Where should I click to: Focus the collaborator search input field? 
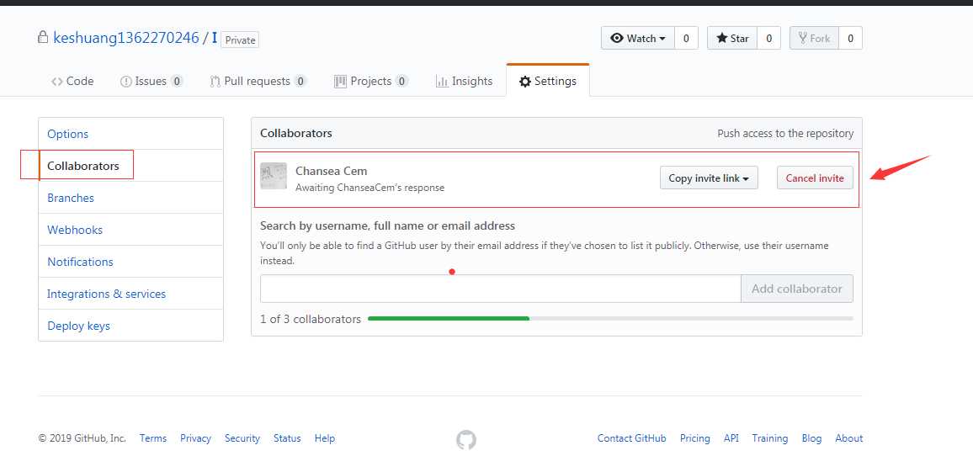pos(500,289)
